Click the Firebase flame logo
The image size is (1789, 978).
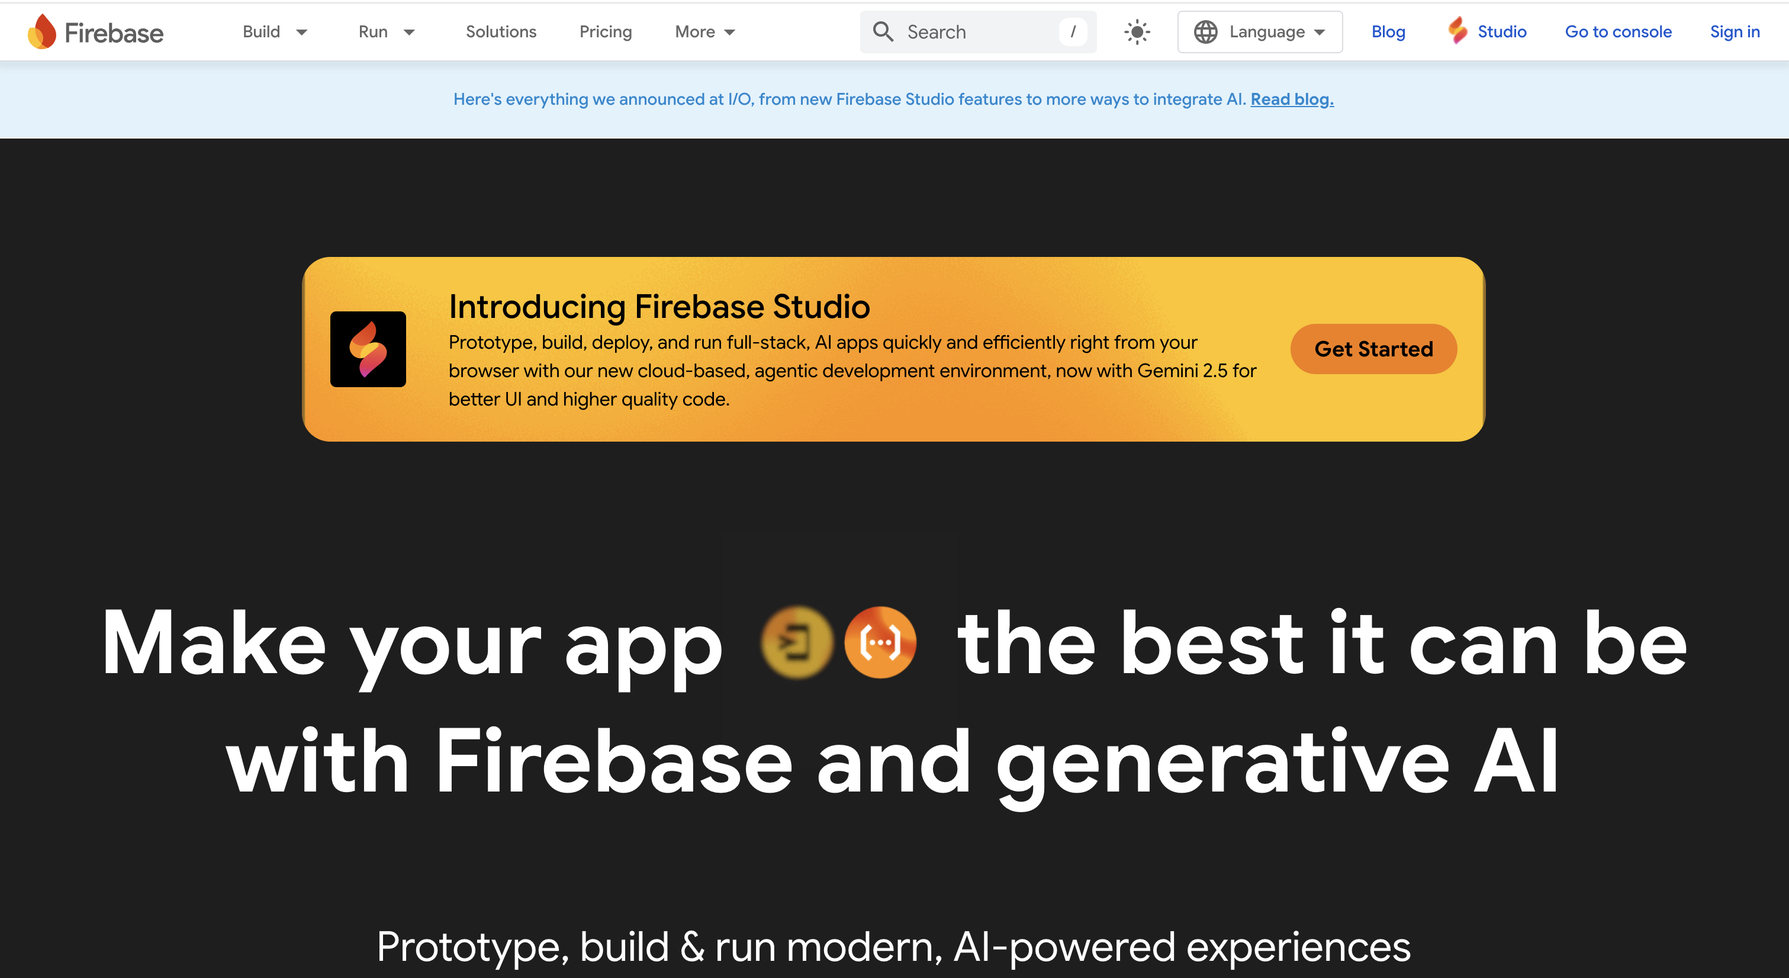coord(41,31)
